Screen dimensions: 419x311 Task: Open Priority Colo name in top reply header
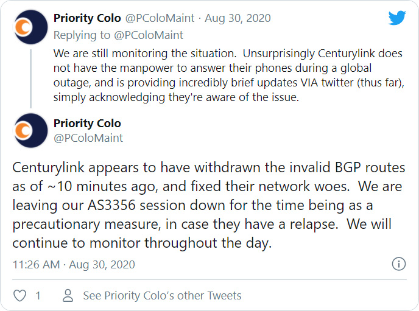click(88, 19)
